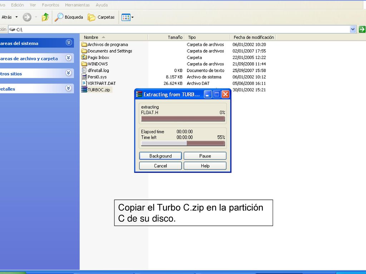Click the date 25/09/2007 15:58

point(249,70)
